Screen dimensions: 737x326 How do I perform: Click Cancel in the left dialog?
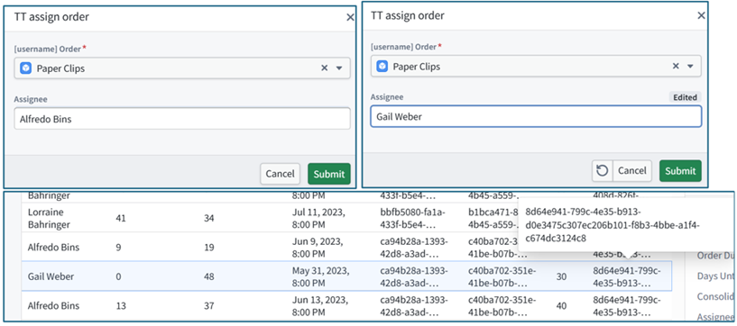(x=281, y=174)
